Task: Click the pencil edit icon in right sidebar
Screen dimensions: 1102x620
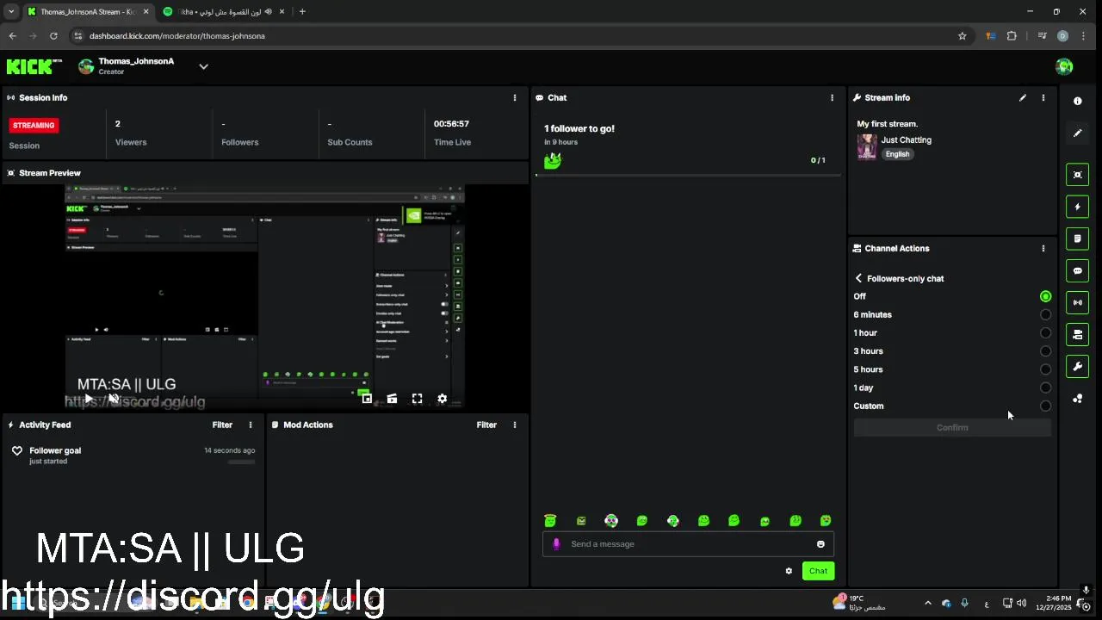Action: point(1077,133)
